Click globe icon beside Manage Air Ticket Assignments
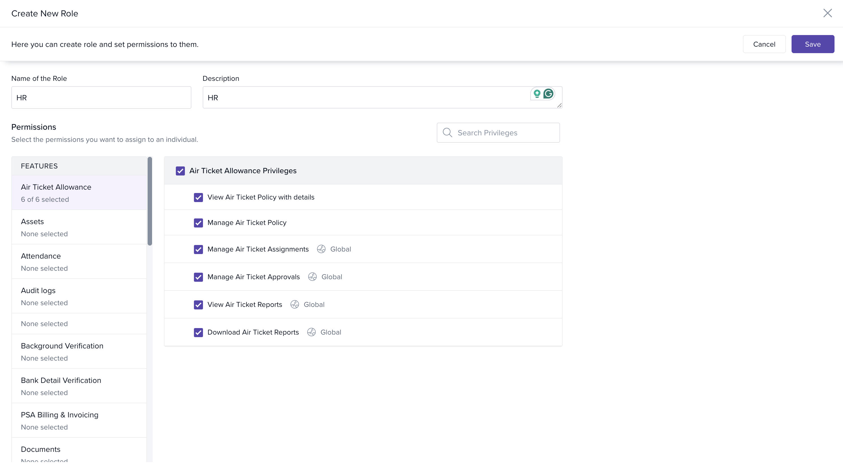Viewport: 843px width, 464px height. 321,249
